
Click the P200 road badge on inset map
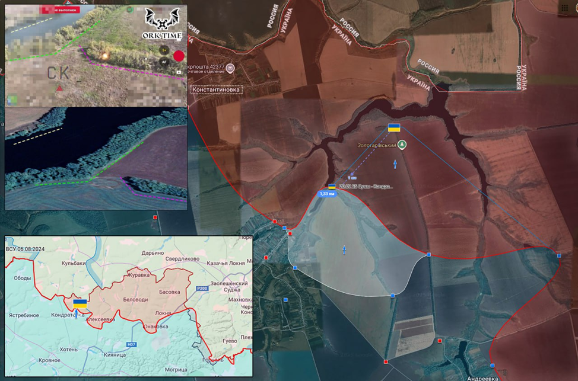click(x=201, y=288)
